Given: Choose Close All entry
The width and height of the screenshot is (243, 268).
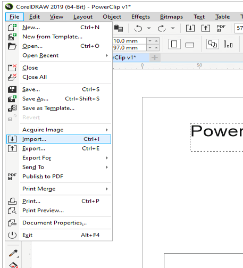Looking at the screenshot, I should pyautogui.click(x=58, y=77).
